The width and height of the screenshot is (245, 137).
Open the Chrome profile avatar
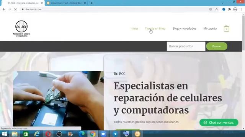(235, 9)
